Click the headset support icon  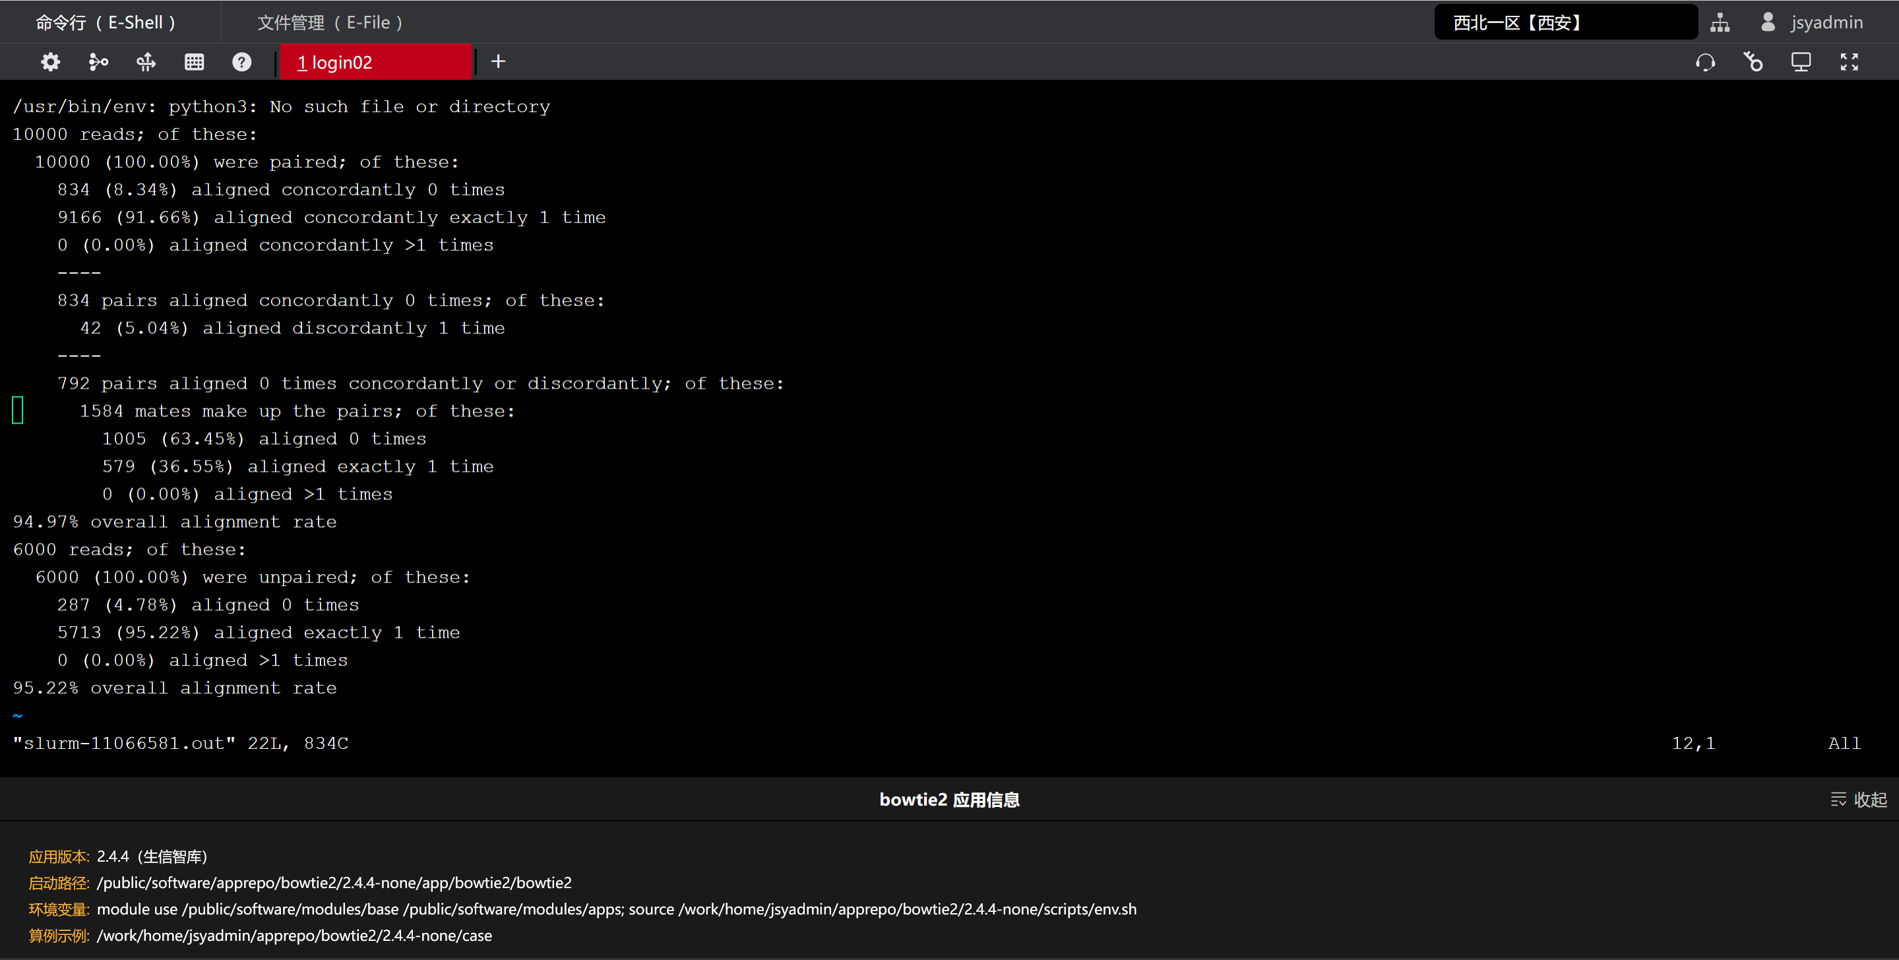(x=1705, y=62)
